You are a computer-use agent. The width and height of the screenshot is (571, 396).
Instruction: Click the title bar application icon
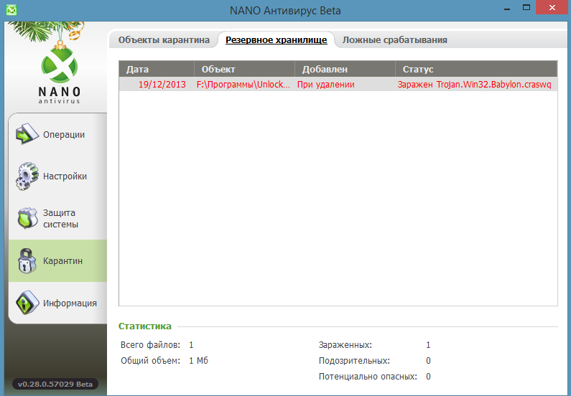pos(9,10)
